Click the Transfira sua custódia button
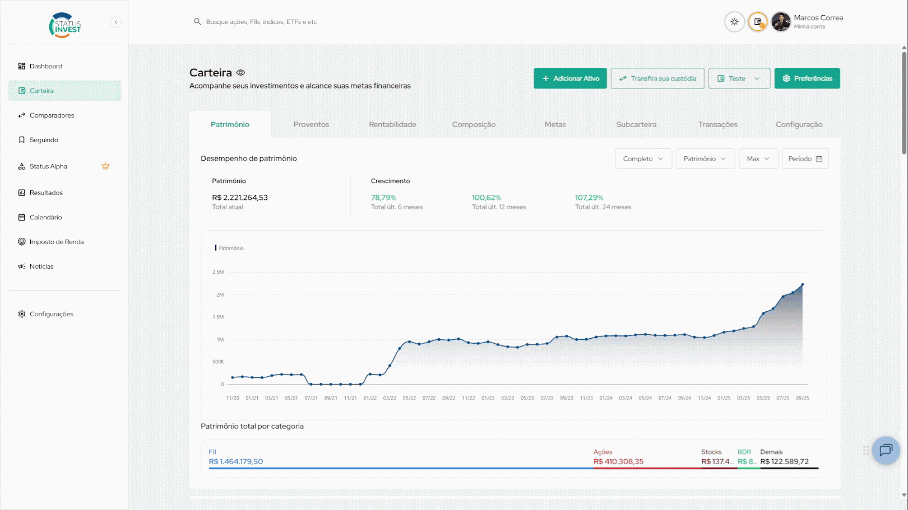 point(657,79)
